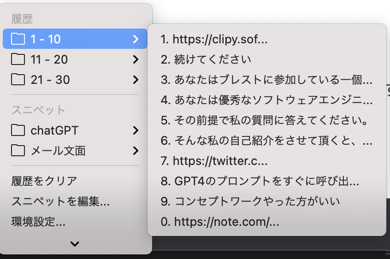The height and width of the screenshot is (259, 390).
Task: Click the メール文面 folder icon
Action: 18,151
